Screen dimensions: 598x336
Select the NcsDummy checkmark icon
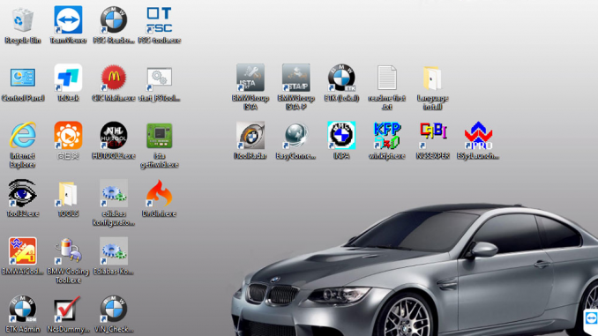coord(68,309)
